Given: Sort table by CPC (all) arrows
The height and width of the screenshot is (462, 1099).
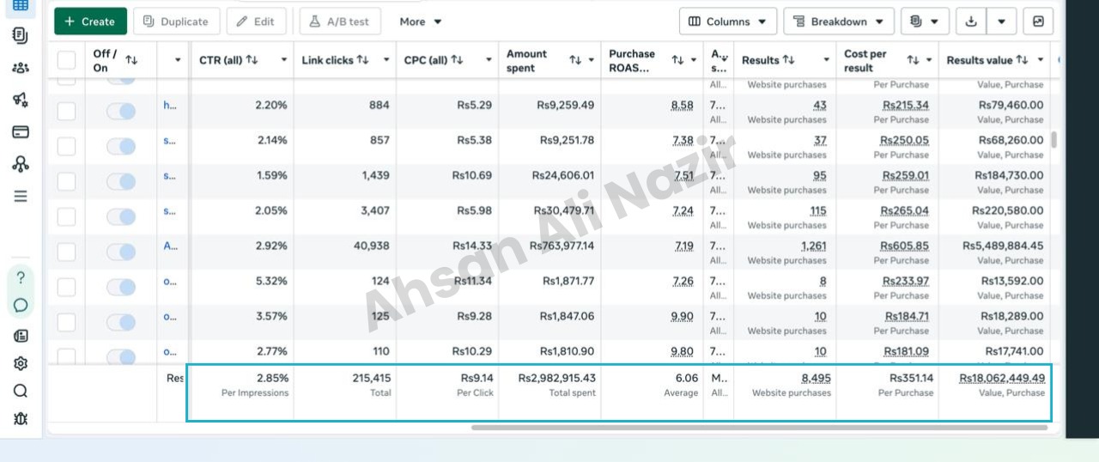Looking at the screenshot, I should [x=457, y=60].
